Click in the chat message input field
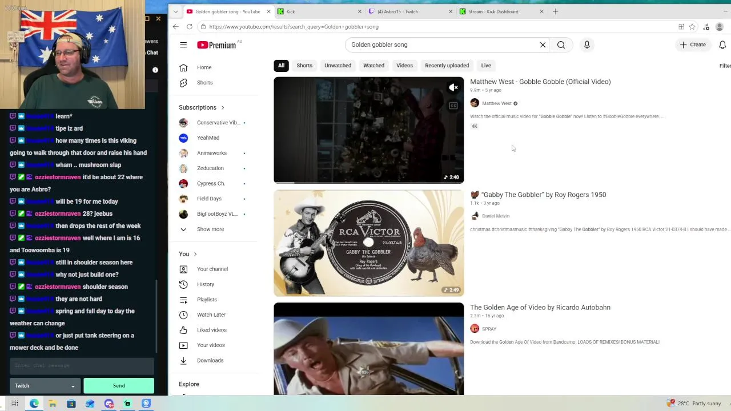This screenshot has width=731, height=411. (x=82, y=366)
